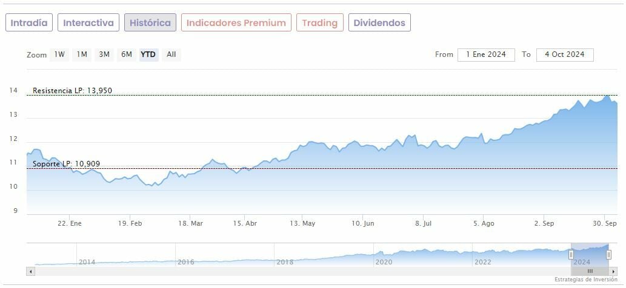Switch to the Interactiva tab
The width and height of the screenshot is (626, 288).
pyautogui.click(x=88, y=23)
